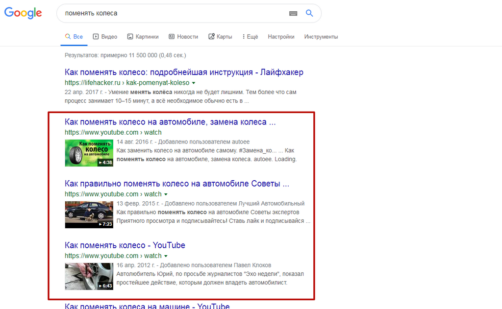Viewport: 502px width, 309px height.
Task: Switch to the Видео tab
Action: (x=105, y=37)
